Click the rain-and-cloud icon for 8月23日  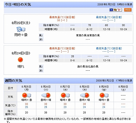pyautogui.click(x=21, y=29)
